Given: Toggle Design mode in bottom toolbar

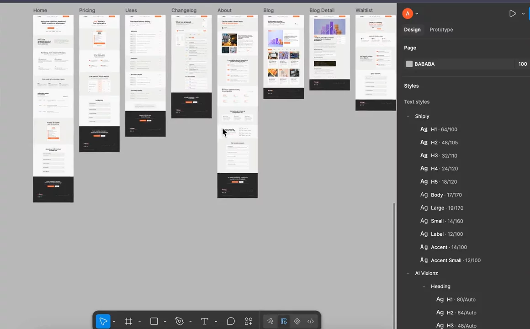Looking at the screenshot, I should (284, 321).
